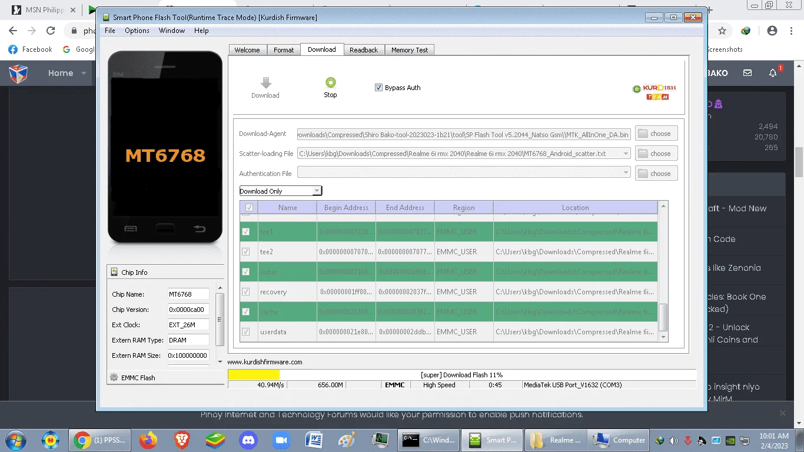Switch to the command prompt taskbar window
804x452 pixels.
pyautogui.click(x=428, y=440)
